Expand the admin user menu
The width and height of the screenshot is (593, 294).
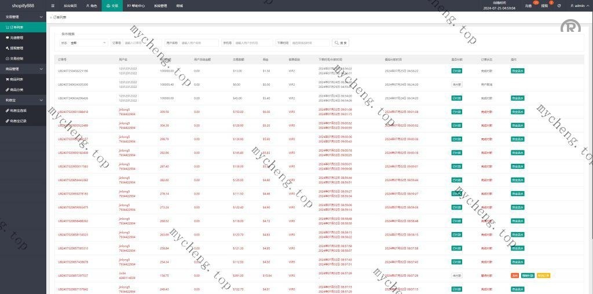coord(578,6)
